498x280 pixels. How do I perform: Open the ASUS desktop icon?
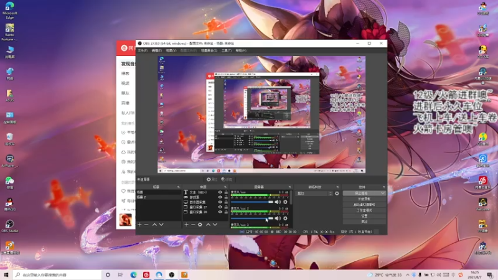(9, 96)
